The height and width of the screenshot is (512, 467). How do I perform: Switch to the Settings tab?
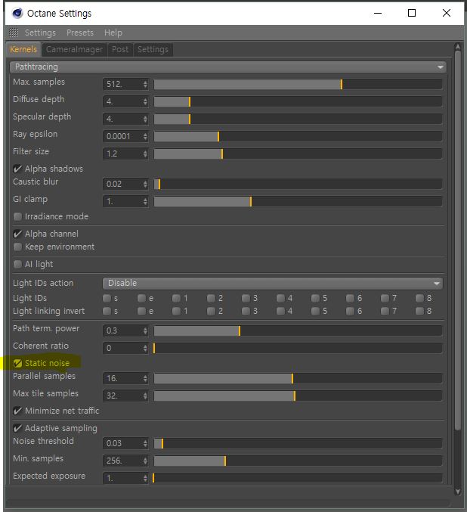pos(153,49)
